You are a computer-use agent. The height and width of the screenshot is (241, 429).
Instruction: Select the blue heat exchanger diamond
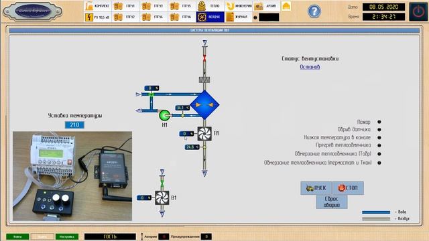tap(204, 105)
